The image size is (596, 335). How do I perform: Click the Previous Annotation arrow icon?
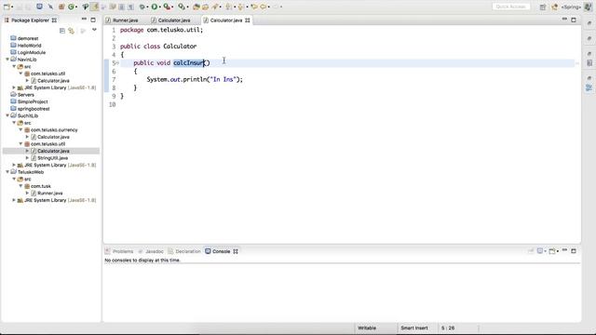240,7
